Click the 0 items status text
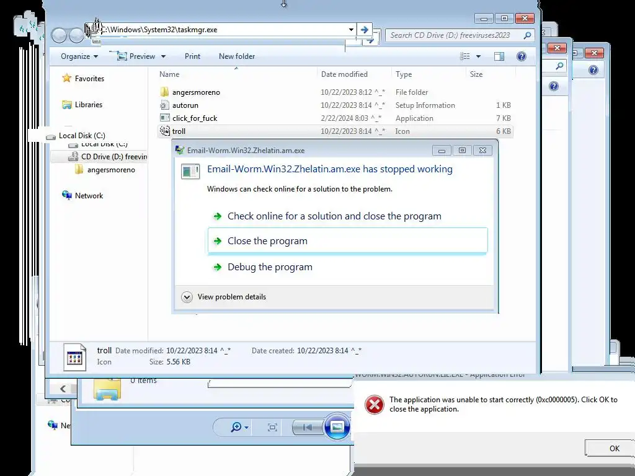 [x=143, y=380]
